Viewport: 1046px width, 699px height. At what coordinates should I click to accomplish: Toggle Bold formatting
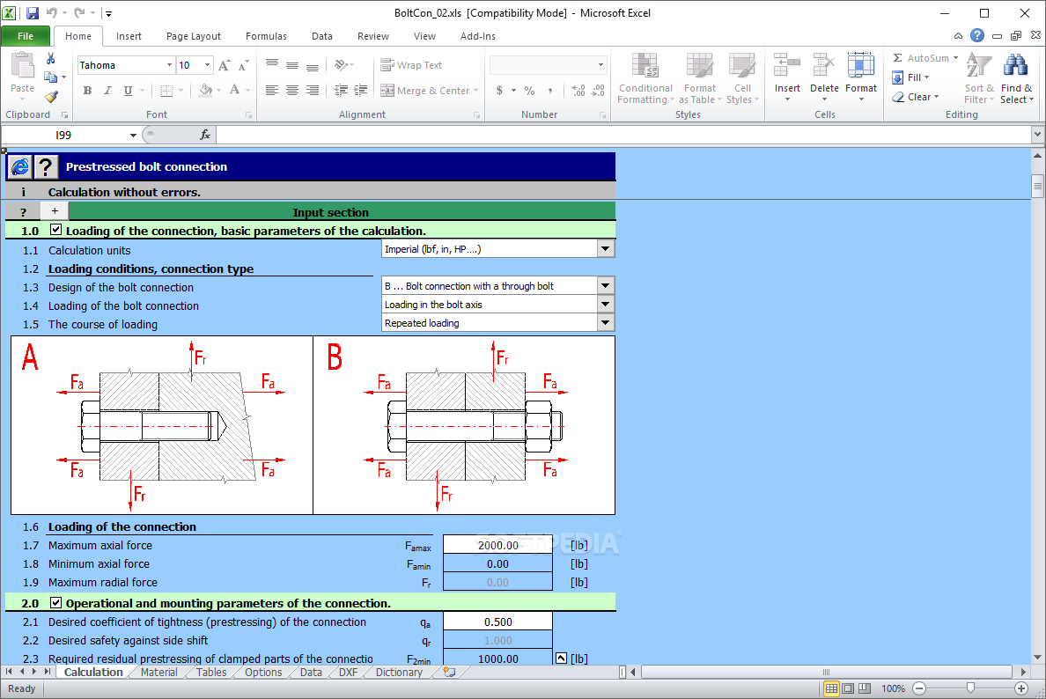pos(87,91)
